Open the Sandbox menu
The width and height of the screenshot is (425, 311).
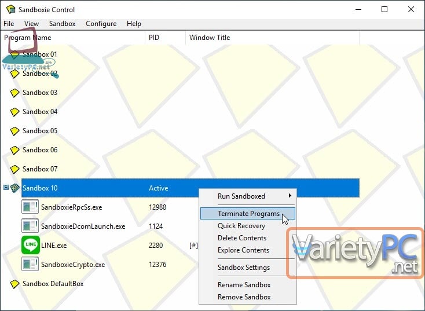pos(63,24)
